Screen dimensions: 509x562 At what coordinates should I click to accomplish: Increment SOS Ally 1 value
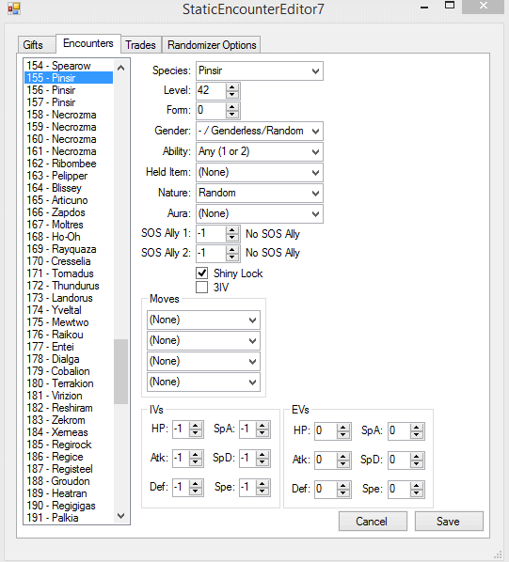point(232,230)
